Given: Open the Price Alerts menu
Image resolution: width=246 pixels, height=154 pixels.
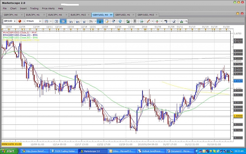Looking at the screenshot, I should 48,9.
